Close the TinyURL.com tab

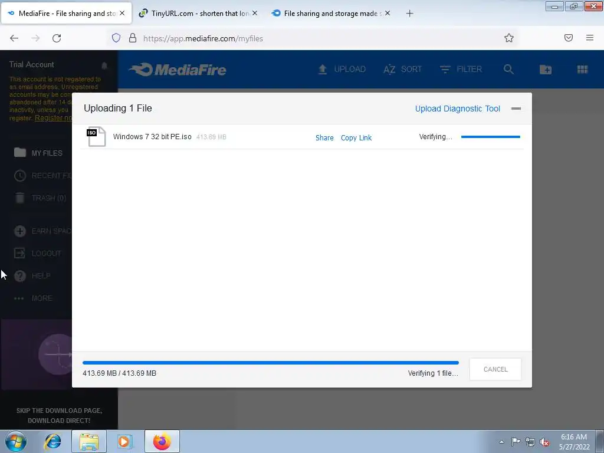pos(255,13)
